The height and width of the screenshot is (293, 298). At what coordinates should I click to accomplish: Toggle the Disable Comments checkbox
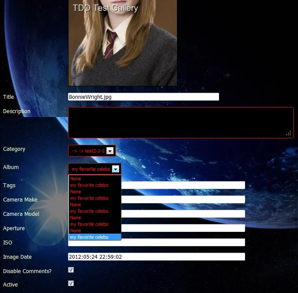pyautogui.click(x=71, y=270)
